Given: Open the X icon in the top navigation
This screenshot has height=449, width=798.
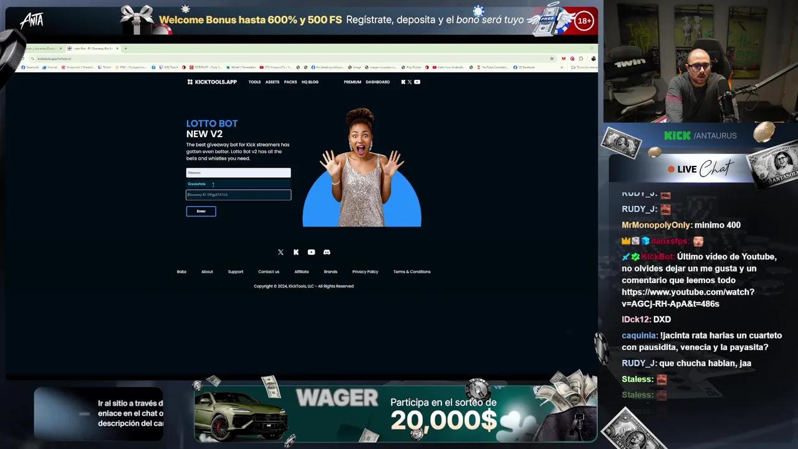Looking at the screenshot, I should [410, 82].
